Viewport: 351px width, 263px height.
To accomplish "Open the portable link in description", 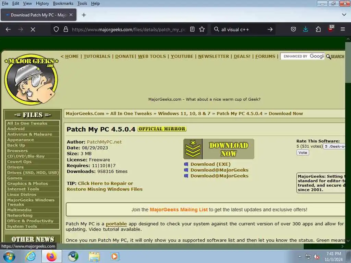I will pyautogui.click(x=116, y=224).
